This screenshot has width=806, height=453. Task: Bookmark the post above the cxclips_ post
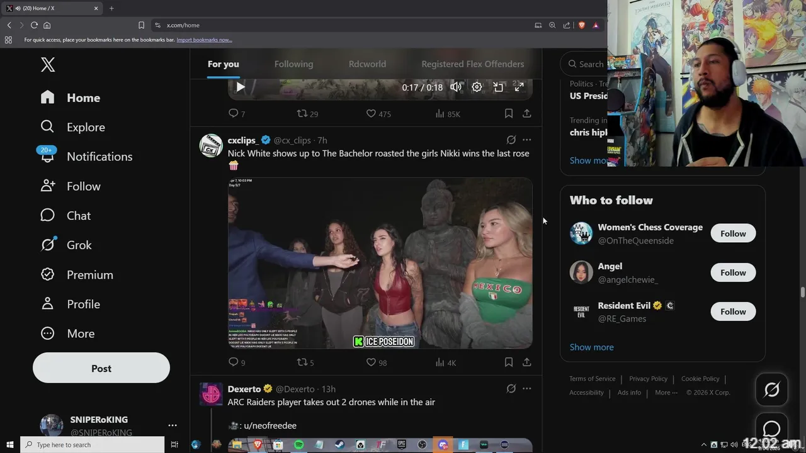[508, 114]
